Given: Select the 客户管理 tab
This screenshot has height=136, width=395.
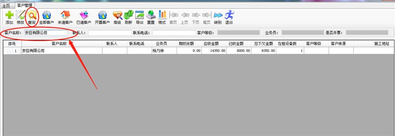Looking at the screenshot, I should [x=25, y=5].
